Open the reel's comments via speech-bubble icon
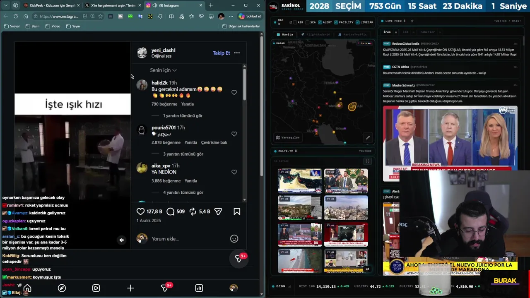The height and width of the screenshot is (298, 530). pyautogui.click(x=170, y=211)
